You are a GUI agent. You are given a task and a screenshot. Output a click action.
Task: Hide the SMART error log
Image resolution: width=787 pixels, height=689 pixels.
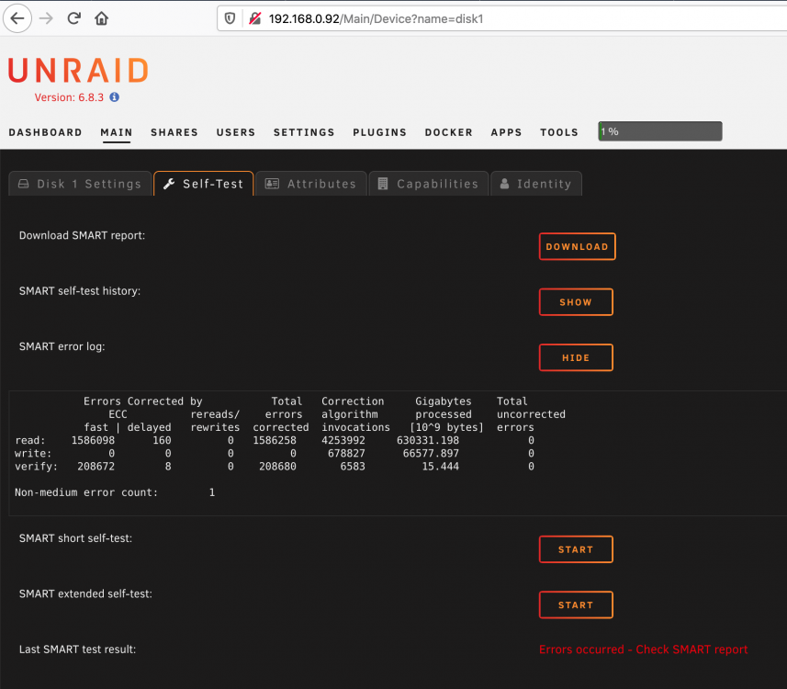click(576, 357)
